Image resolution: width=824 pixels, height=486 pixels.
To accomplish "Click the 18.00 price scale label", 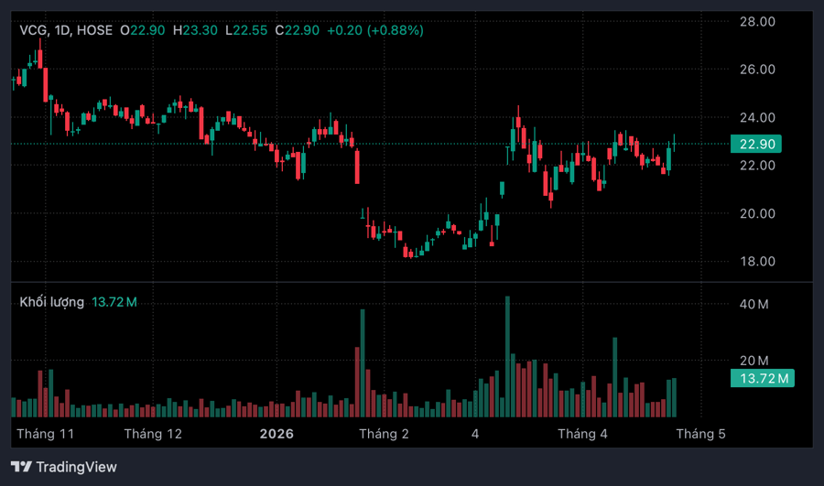I will 757,261.
